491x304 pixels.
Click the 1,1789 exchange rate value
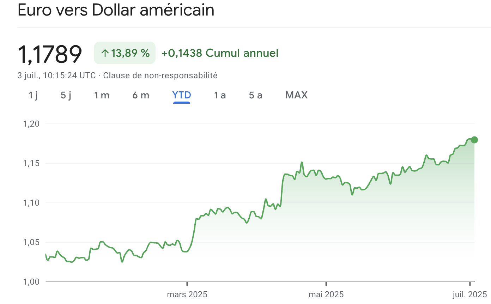pos(50,54)
